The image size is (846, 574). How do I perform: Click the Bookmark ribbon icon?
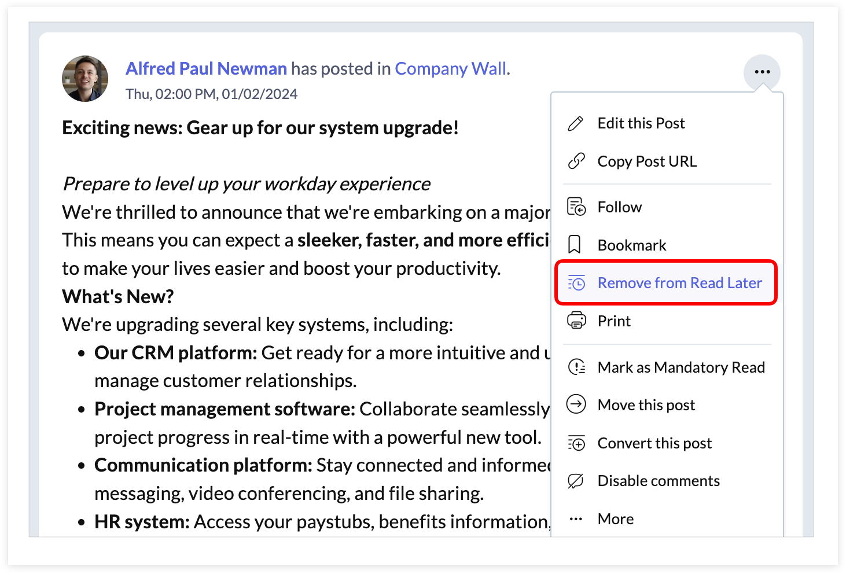point(575,245)
